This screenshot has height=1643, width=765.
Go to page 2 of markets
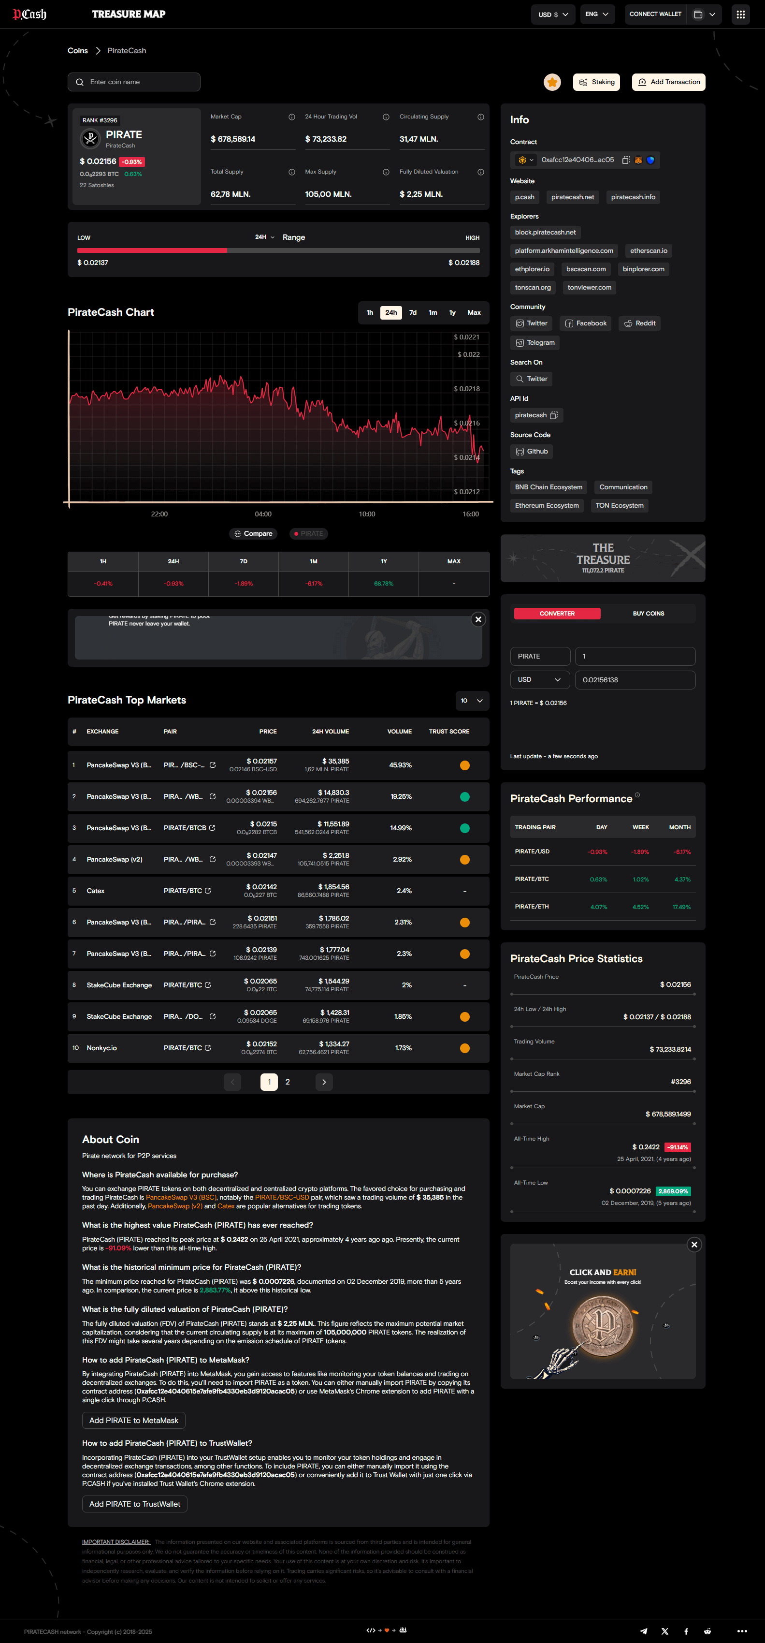[x=288, y=1082]
